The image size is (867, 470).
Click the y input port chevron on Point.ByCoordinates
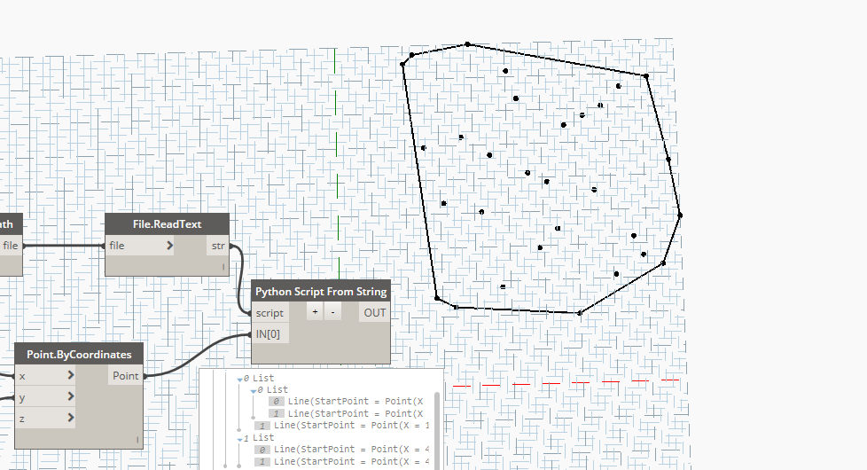click(x=70, y=396)
